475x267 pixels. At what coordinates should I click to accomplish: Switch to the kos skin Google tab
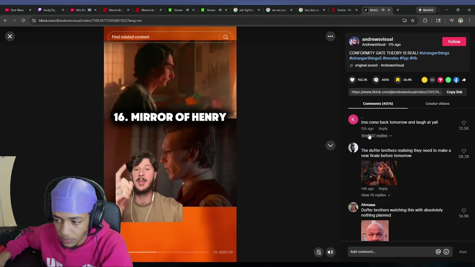point(312,10)
